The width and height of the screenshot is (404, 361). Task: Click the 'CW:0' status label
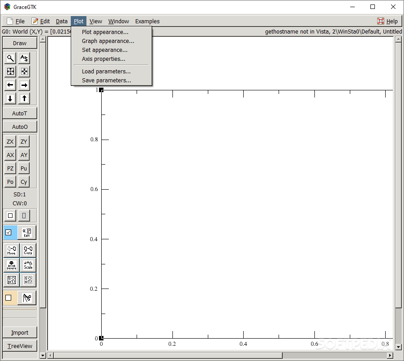coord(20,204)
